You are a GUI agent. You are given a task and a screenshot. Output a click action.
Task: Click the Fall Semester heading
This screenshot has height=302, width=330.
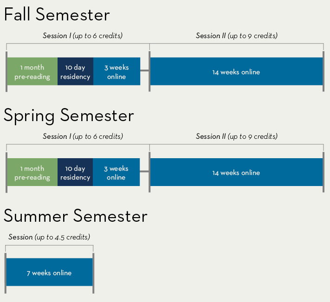tap(57, 14)
